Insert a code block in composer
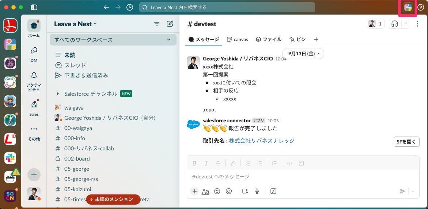428x209 pixels. tap(301, 163)
